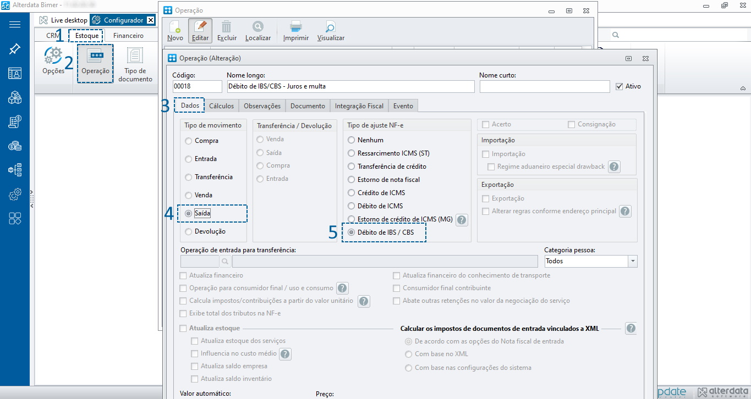Toggle the Ativo checkbox

point(620,86)
